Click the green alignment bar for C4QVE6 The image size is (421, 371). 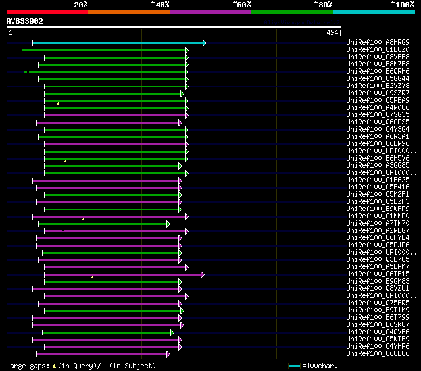coord(108,333)
